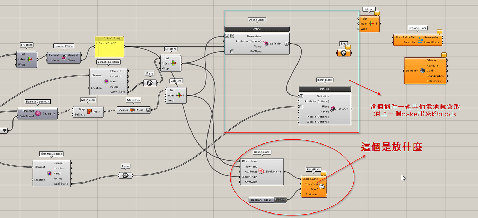Viewport: 478px width, 218px height.
Task: Click the down-arrow icon on Mesh Join output
Action: [x=148, y=110]
